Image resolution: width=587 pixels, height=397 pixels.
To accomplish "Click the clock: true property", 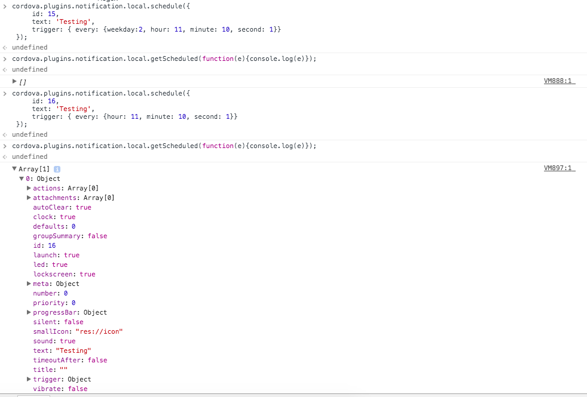I will [54, 217].
